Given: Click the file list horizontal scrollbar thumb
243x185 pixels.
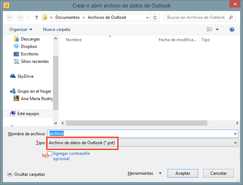Looking at the screenshot, I should [x=137, y=123].
